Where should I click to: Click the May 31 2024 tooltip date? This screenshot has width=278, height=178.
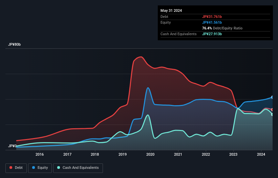[x=171, y=10]
